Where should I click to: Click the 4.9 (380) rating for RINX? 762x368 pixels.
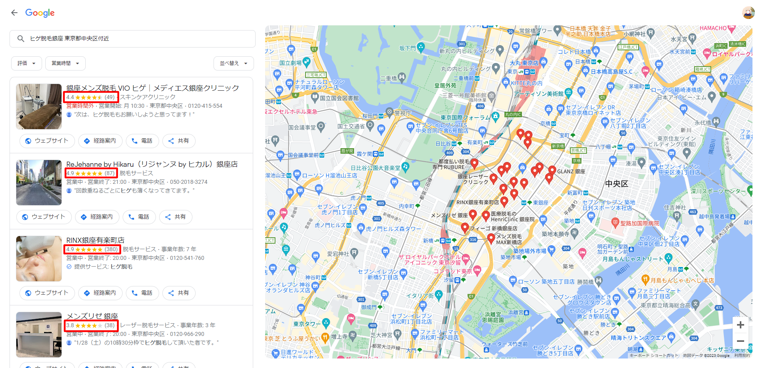[x=92, y=249]
